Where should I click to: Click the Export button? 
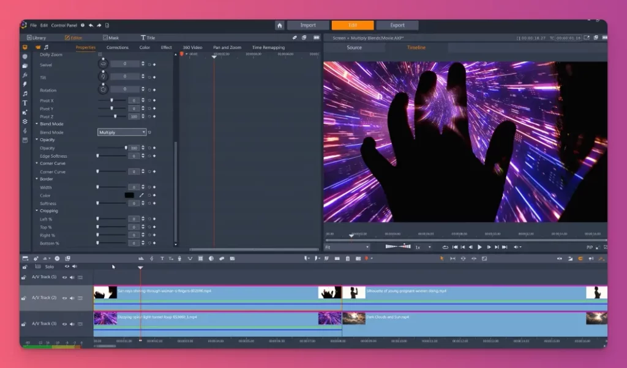[x=397, y=25]
